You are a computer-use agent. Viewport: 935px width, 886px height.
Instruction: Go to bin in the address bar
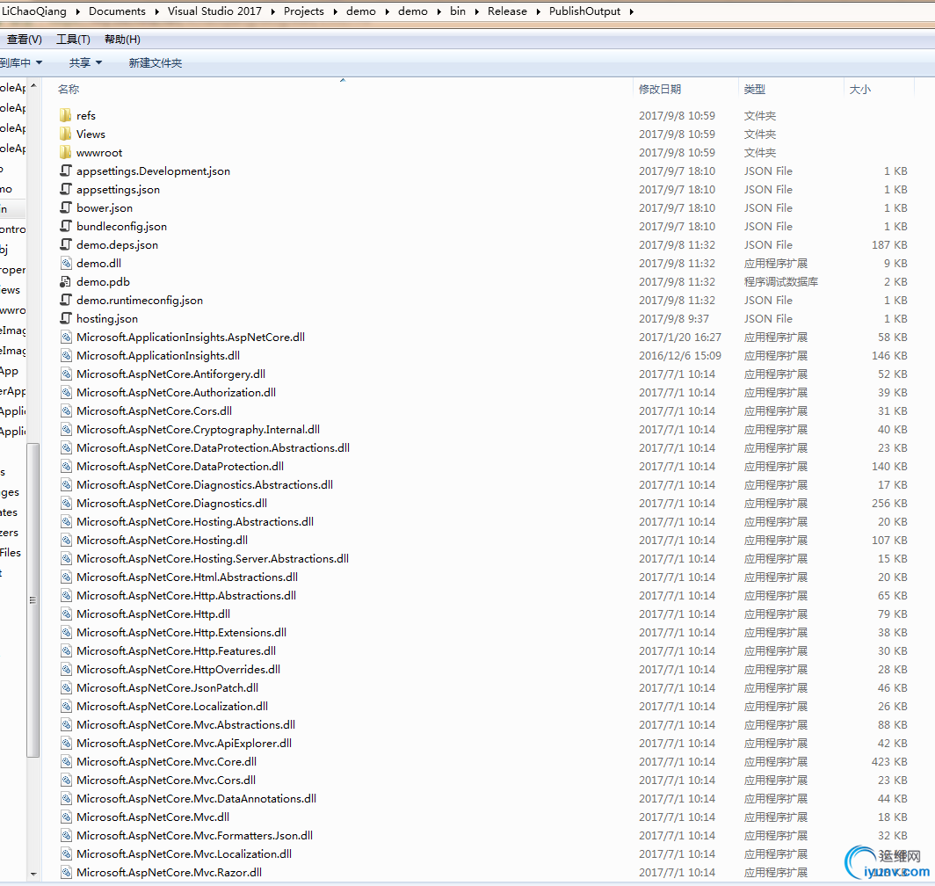(x=457, y=11)
